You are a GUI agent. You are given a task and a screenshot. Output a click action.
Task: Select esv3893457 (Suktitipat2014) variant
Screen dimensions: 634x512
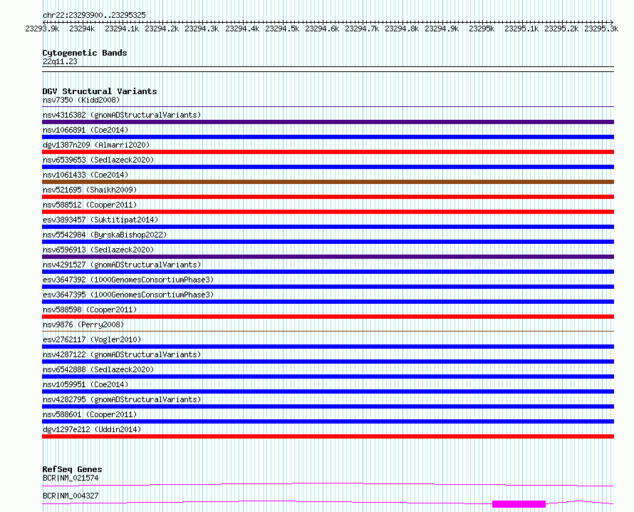tap(100, 220)
